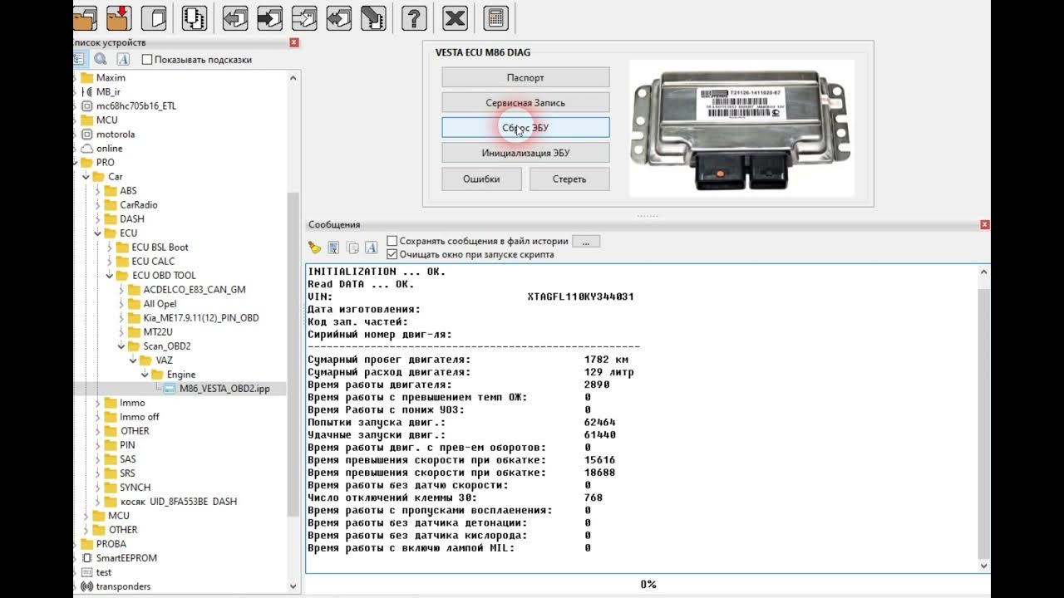Click the black right-arrow write chip icon

270,17
